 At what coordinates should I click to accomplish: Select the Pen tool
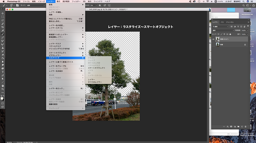coord(3,75)
